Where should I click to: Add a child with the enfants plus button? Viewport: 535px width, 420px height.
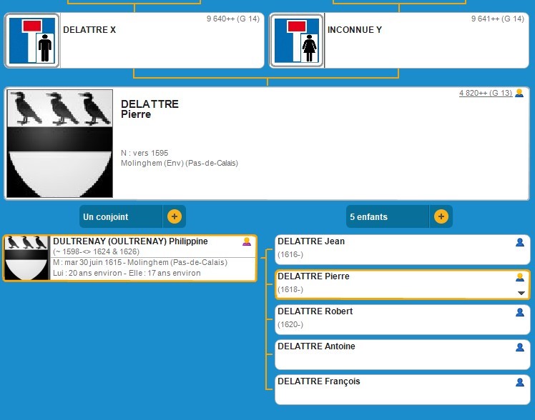pos(441,216)
